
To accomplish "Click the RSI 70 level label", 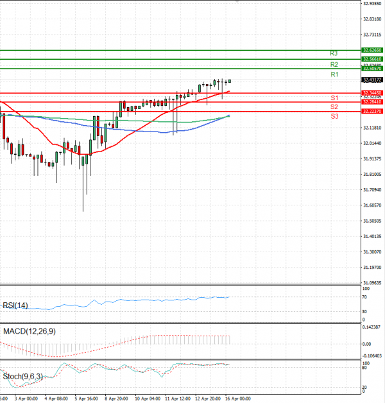I will [x=364, y=297].
